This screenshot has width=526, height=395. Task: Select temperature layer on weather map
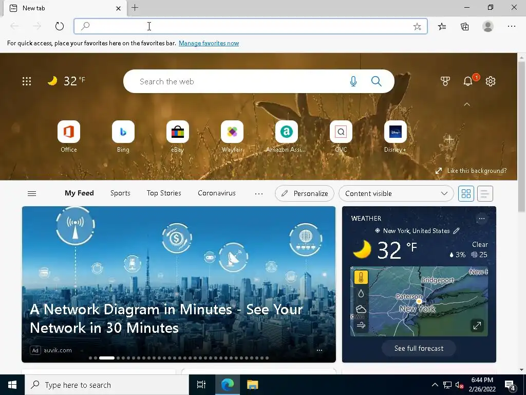[361, 277]
